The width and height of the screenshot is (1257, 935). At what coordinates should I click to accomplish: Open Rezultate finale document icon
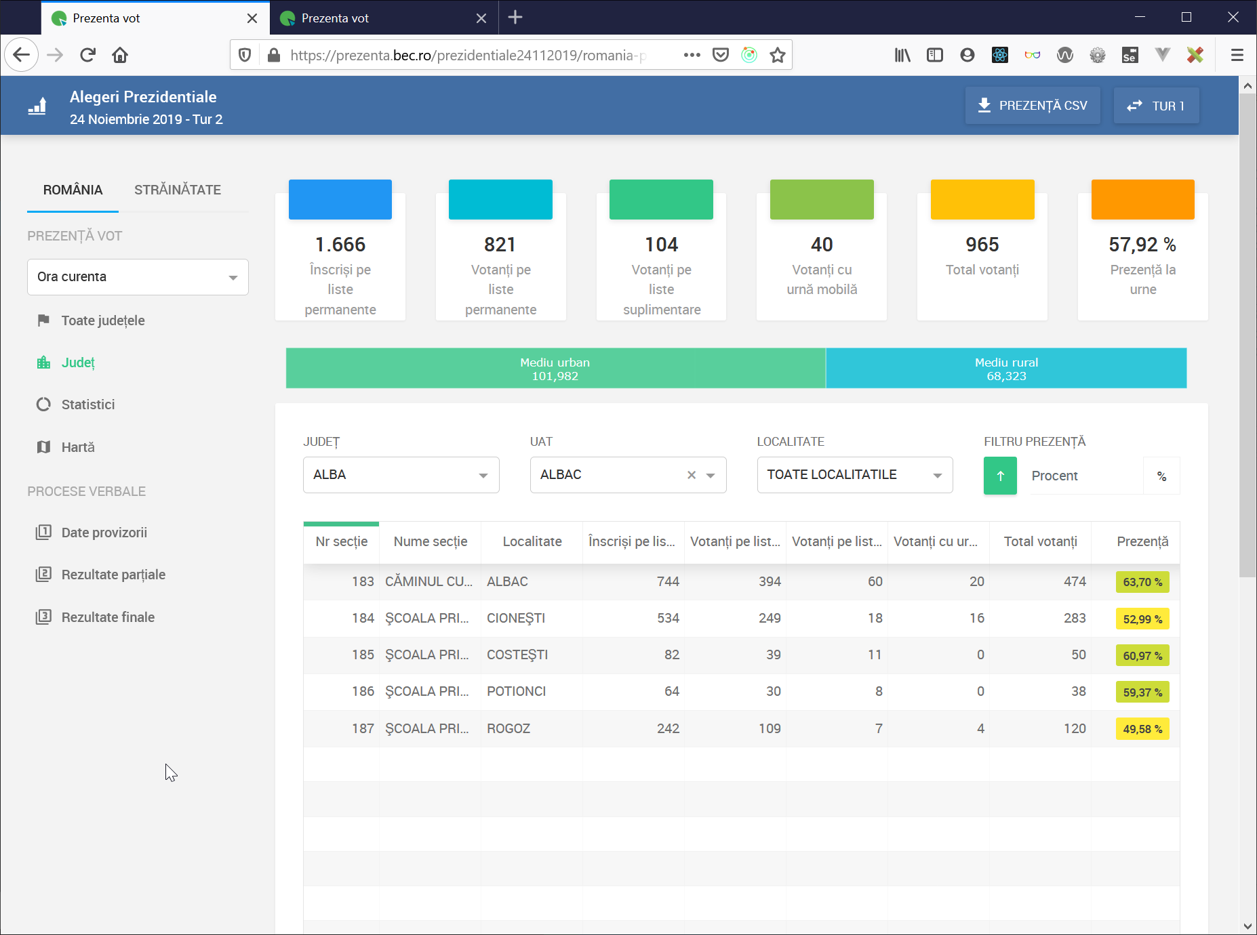pos(43,617)
